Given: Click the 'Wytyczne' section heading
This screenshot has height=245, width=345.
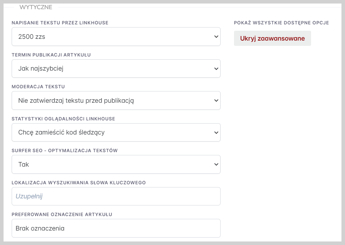Looking at the screenshot, I should coord(36,7).
